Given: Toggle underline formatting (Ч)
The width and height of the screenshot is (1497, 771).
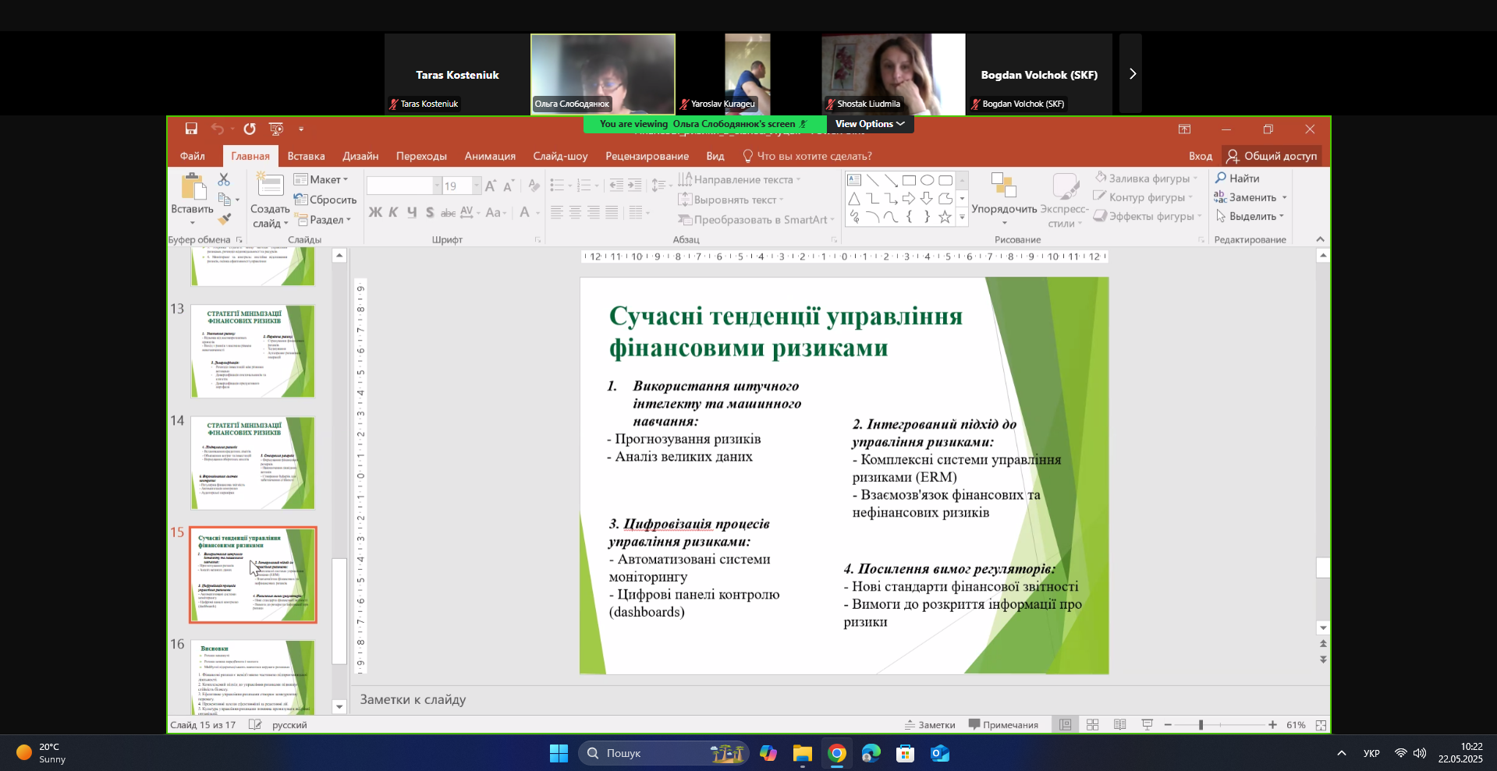Looking at the screenshot, I should 411,212.
